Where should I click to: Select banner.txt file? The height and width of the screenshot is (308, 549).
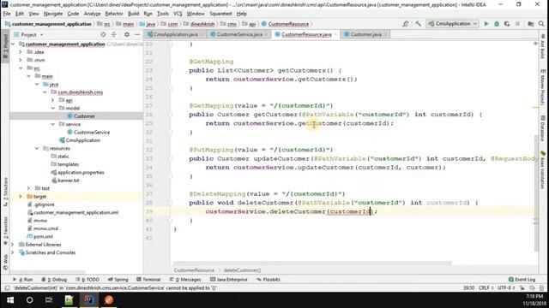pos(69,181)
